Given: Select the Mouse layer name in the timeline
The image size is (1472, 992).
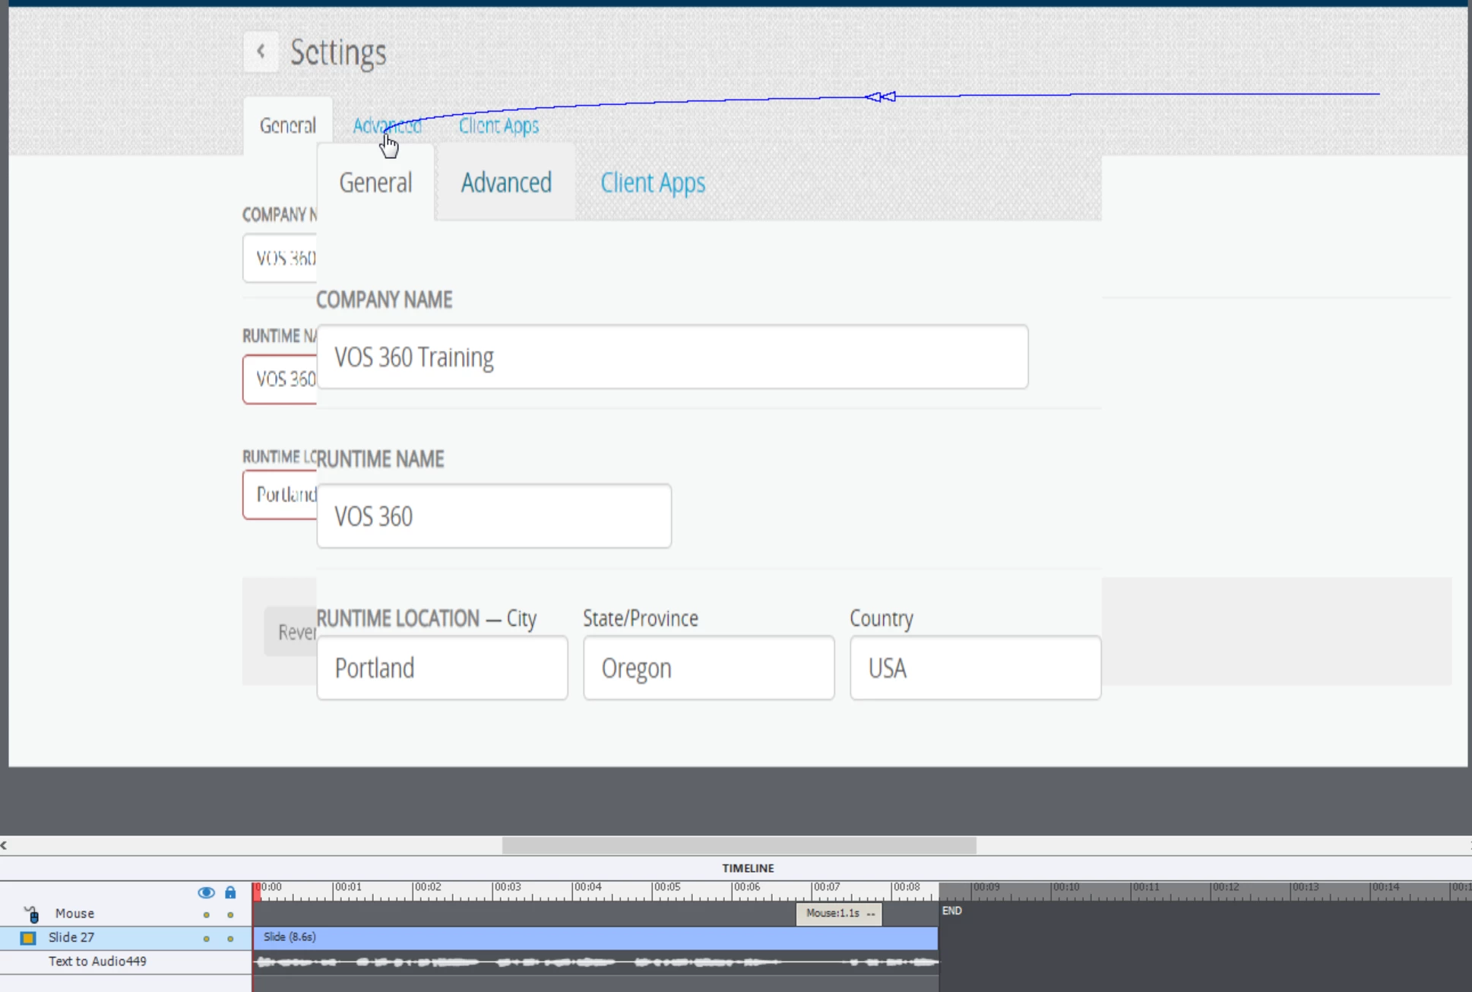Looking at the screenshot, I should pyautogui.click(x=74, y=914).
